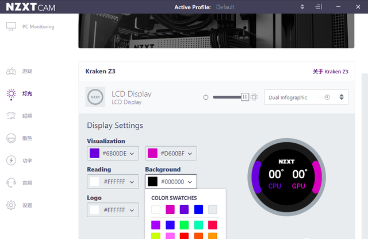Click the Kraken Z3 panel title

pyautogui.click(x=100, y=71)
